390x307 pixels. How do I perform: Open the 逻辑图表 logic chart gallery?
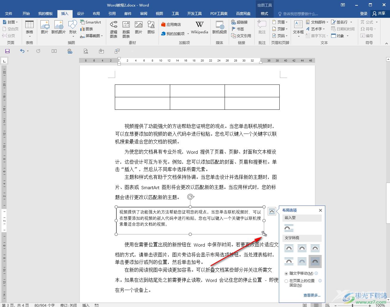[x=114, y=29]
